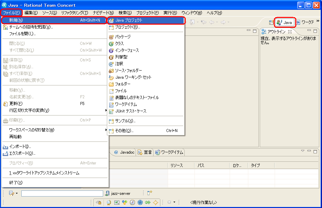Create a new パッケージ
Screen dimensions: 322x208
tap(146, 37)
